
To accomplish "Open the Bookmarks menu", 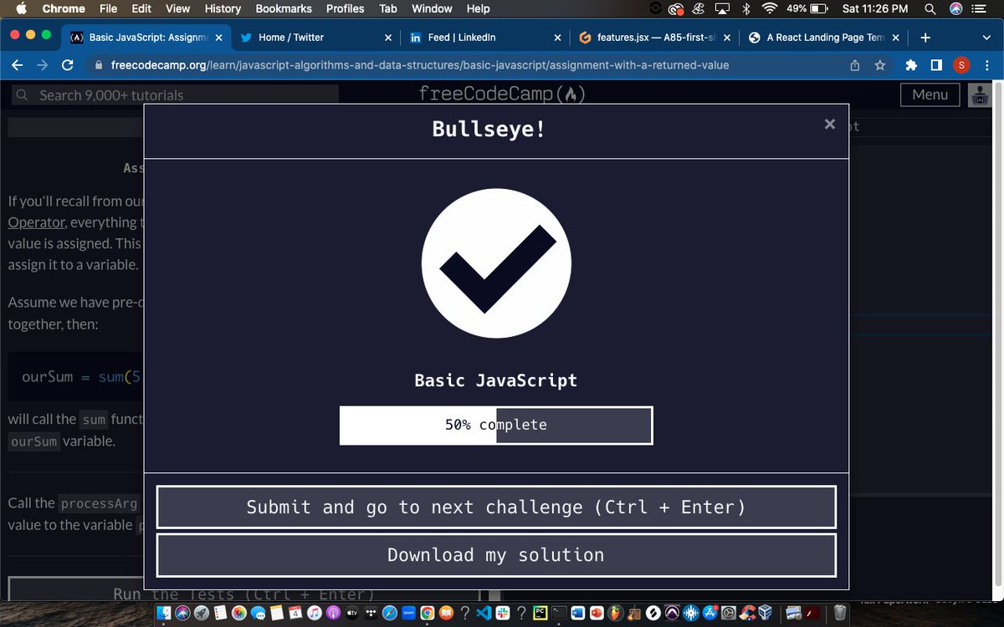I will tap(284, 8).
